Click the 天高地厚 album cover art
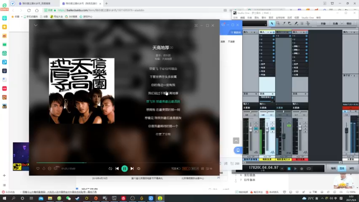 click(82, 91)
